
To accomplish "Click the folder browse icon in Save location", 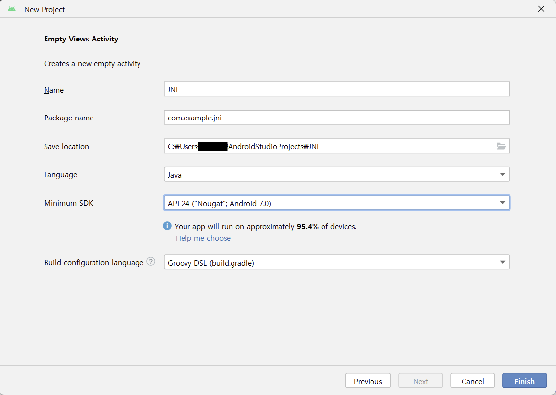I will pos(501,146).
